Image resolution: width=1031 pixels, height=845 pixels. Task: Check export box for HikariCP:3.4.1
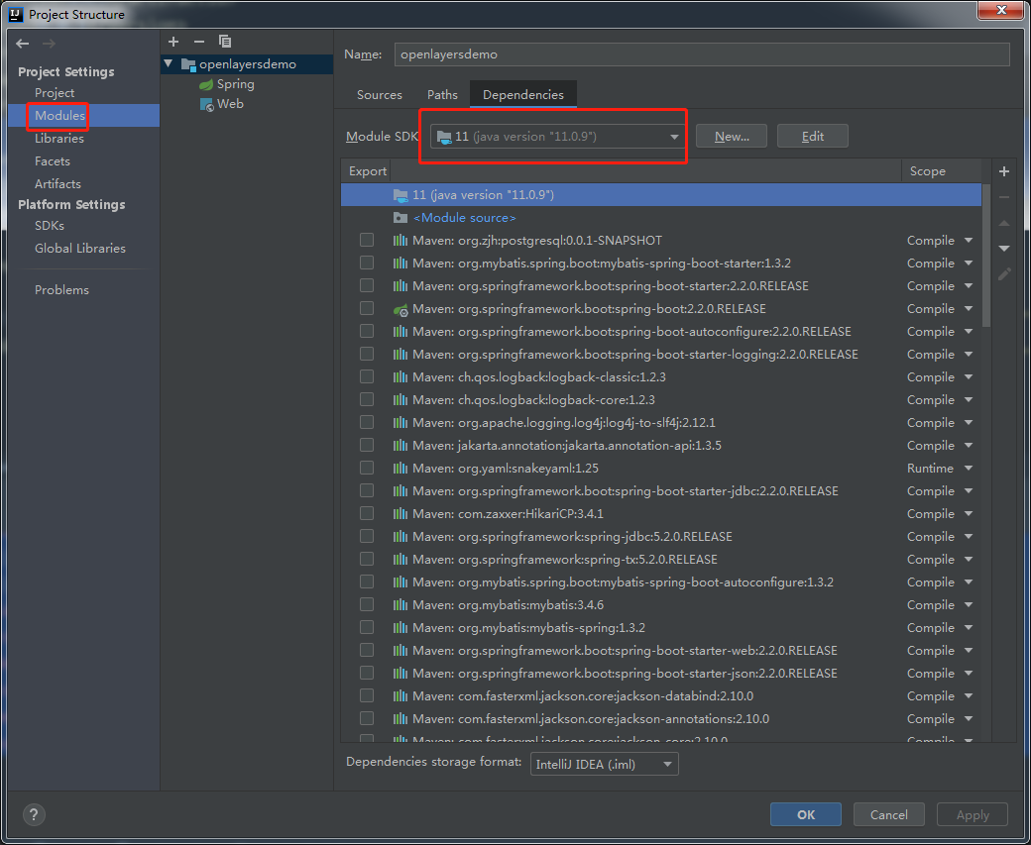pyautogui.click(x=367, y=513)
